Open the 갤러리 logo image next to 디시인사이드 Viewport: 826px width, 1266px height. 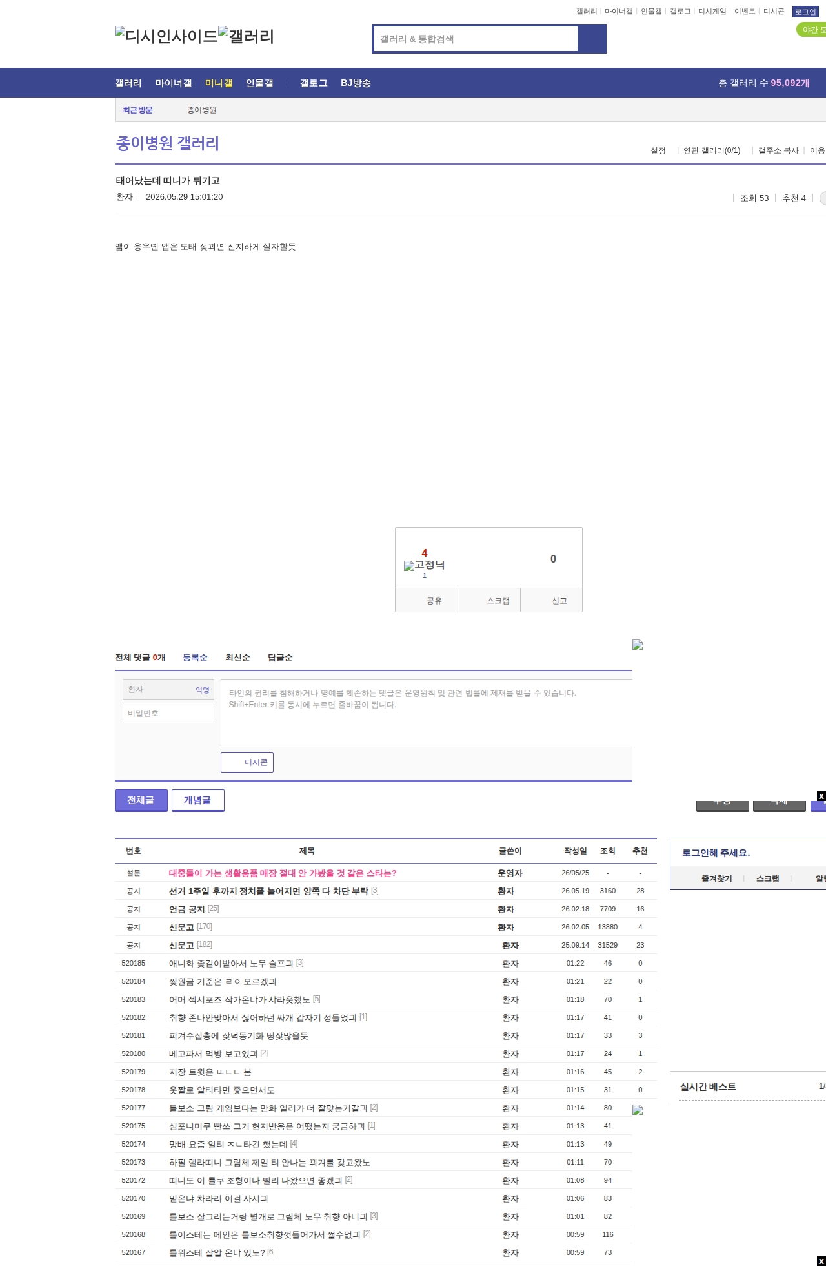[247, 36]
